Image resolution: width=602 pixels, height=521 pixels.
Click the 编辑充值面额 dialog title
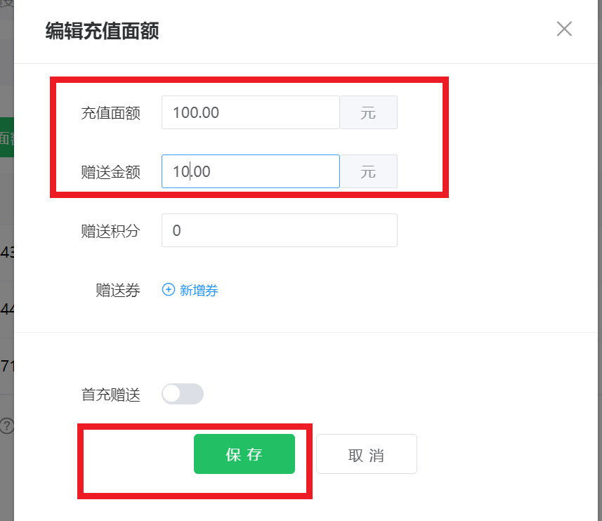click(102, 31)
